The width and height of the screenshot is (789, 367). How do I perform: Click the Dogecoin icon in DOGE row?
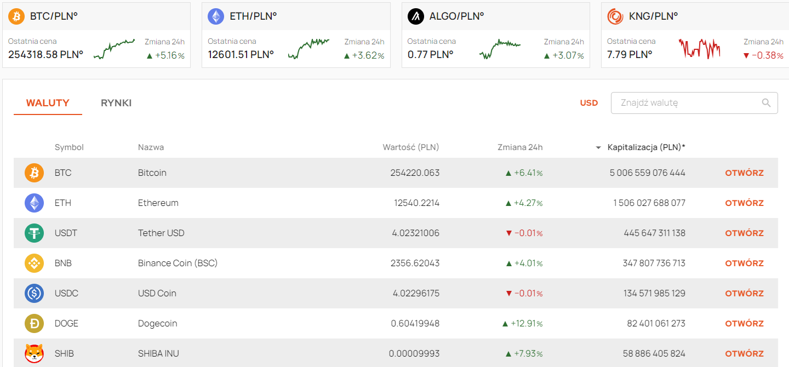pos(34,324)
